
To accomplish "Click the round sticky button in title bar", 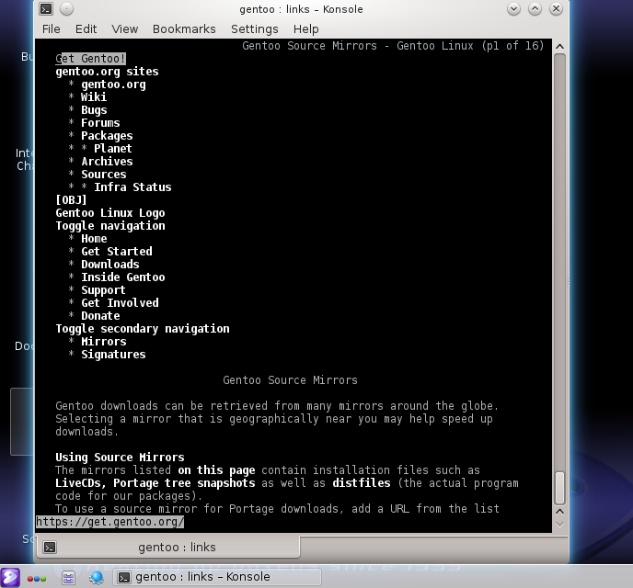I will coord(66,9).
